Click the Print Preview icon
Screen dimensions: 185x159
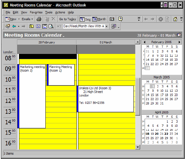click(51, 26)
